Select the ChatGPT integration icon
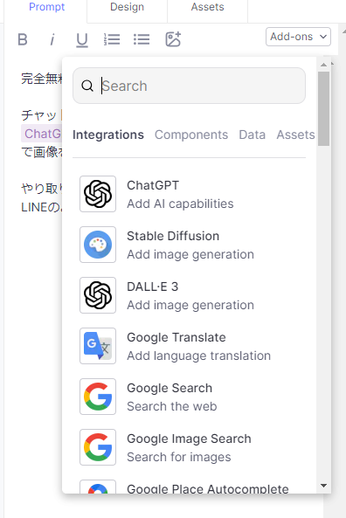 (x=98, y=194)
